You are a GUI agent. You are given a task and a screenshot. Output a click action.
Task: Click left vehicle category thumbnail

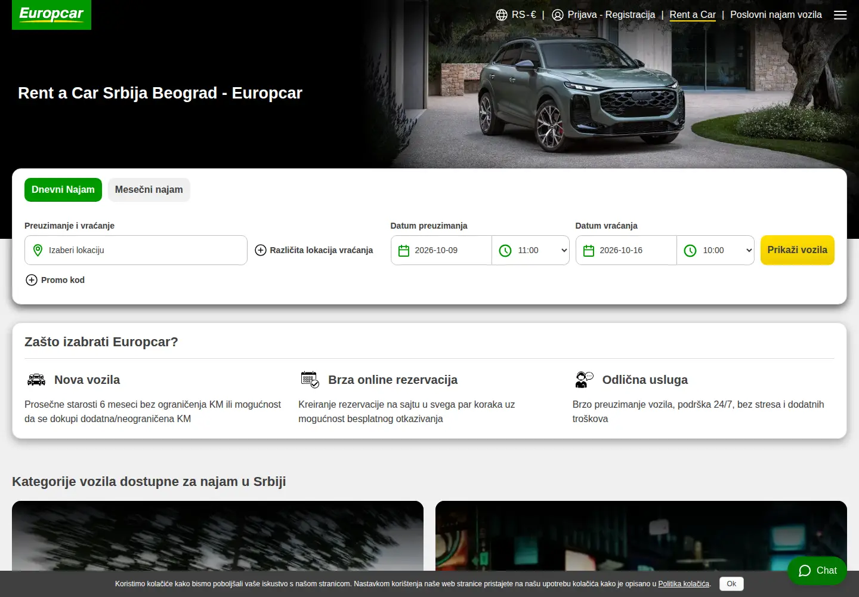click(218, 536)
